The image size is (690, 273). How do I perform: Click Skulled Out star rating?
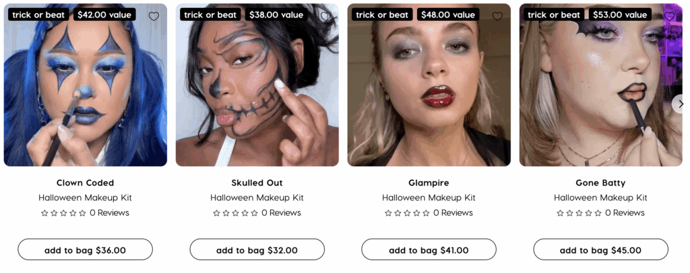click(235, 213)
